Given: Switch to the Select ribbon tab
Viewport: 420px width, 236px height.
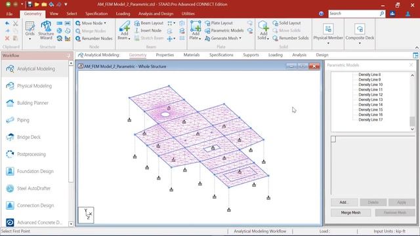Looking at the screenshot, I should [72, 14].
